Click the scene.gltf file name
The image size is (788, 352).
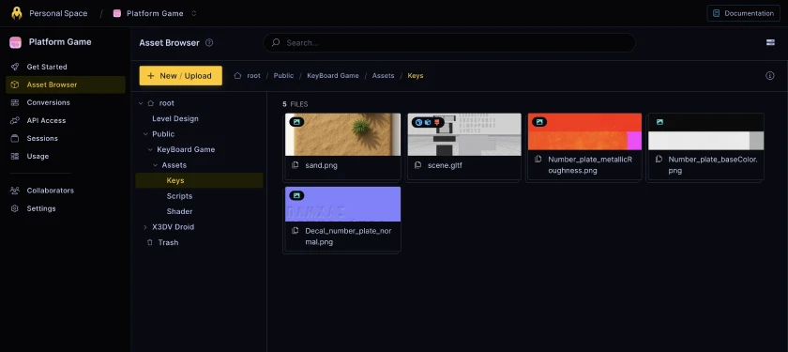[x=445, y=165]
